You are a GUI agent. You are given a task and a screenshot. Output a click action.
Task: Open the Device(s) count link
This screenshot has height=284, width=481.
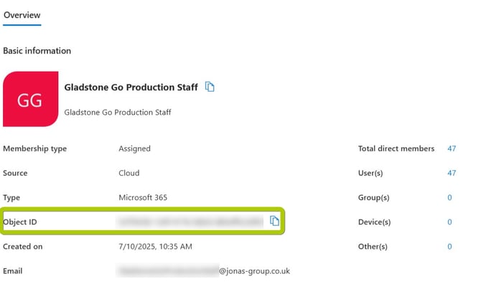pyautogui.click(x=449, y=222)
